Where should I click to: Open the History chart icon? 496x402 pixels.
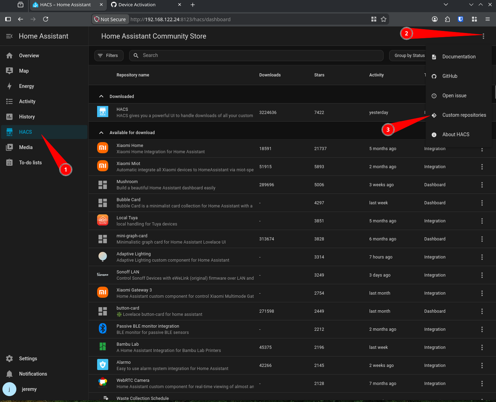point(9,117)
